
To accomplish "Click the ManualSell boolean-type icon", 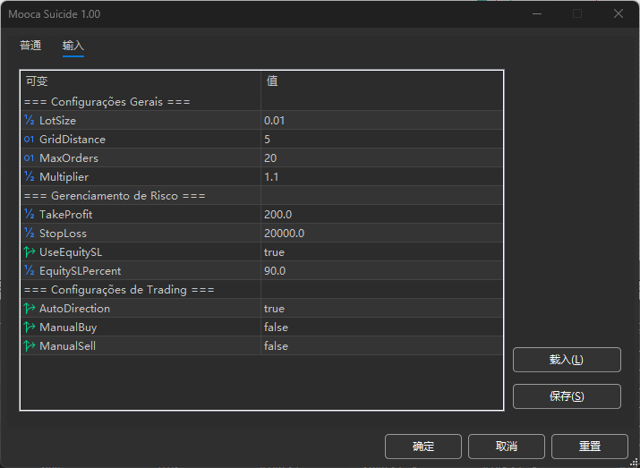I will pyautogui.click(x=30, y=346).
